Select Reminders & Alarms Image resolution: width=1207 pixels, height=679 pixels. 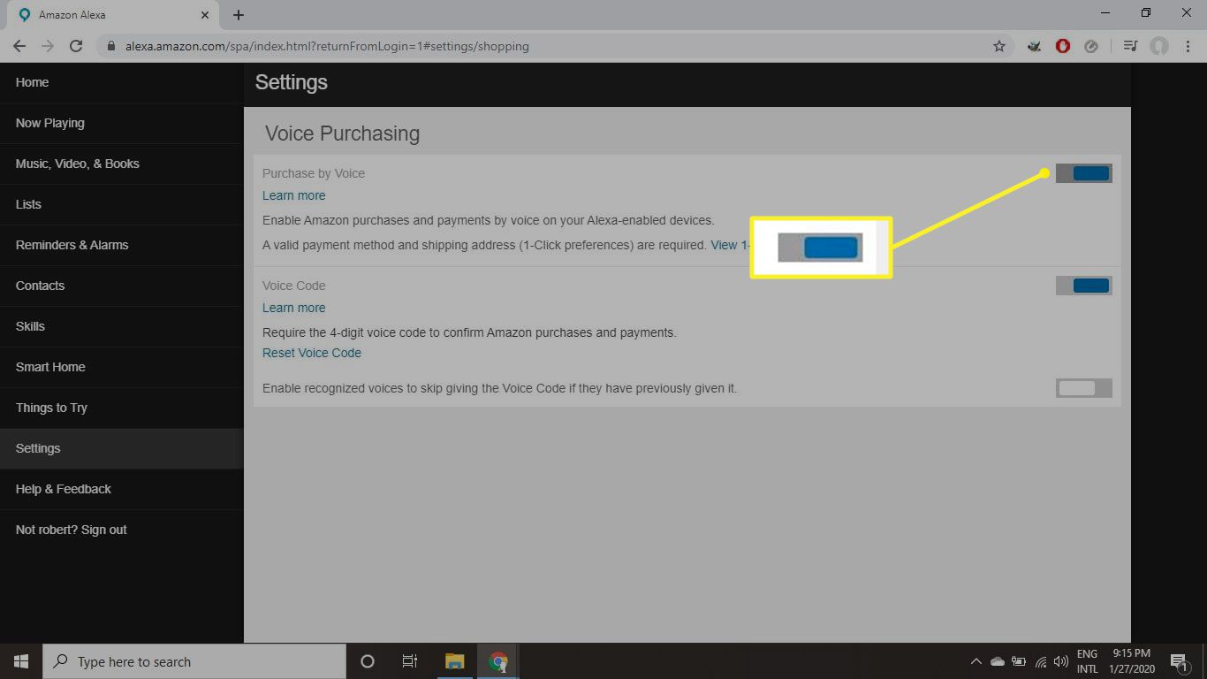pos(121,245)
